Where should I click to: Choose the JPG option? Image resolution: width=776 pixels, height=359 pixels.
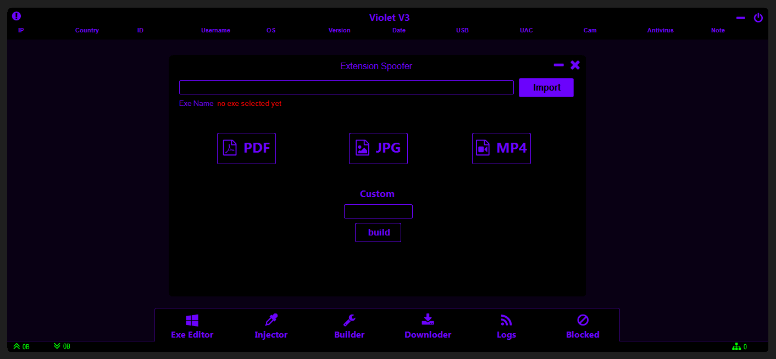378,148
